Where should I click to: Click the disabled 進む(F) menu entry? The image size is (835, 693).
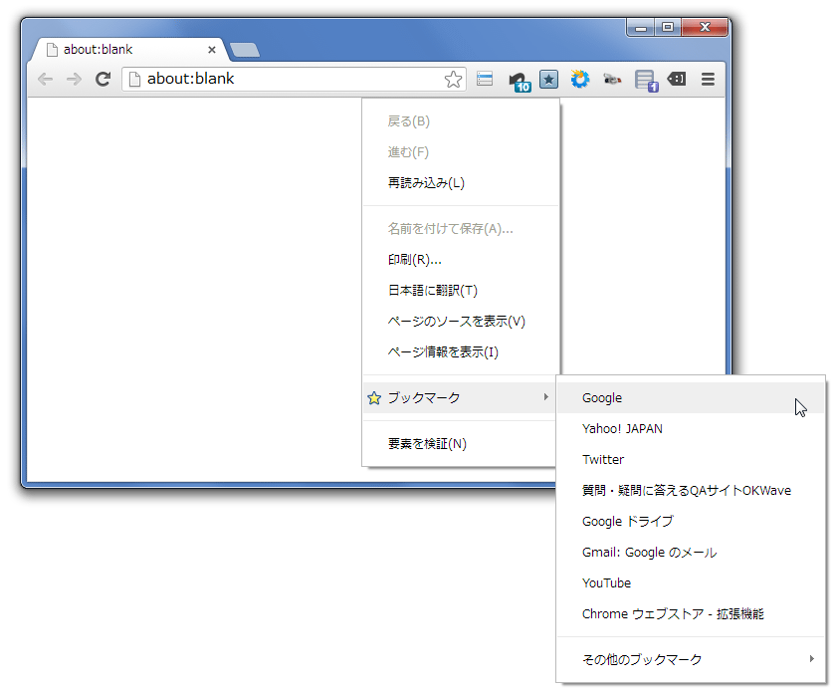[x=461, y=152]
